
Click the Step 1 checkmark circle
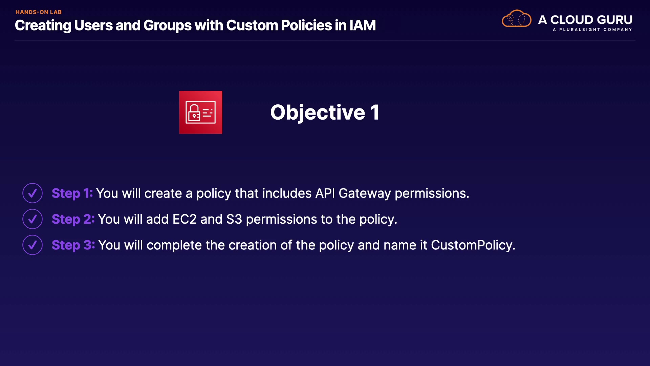[x=32, y=193]
